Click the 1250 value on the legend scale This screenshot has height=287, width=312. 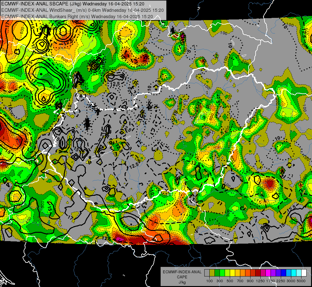coord(260,281)
